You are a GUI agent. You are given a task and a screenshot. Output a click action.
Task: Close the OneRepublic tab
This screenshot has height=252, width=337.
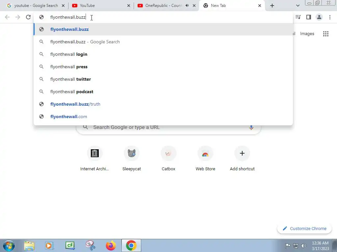tap(194, 6)
